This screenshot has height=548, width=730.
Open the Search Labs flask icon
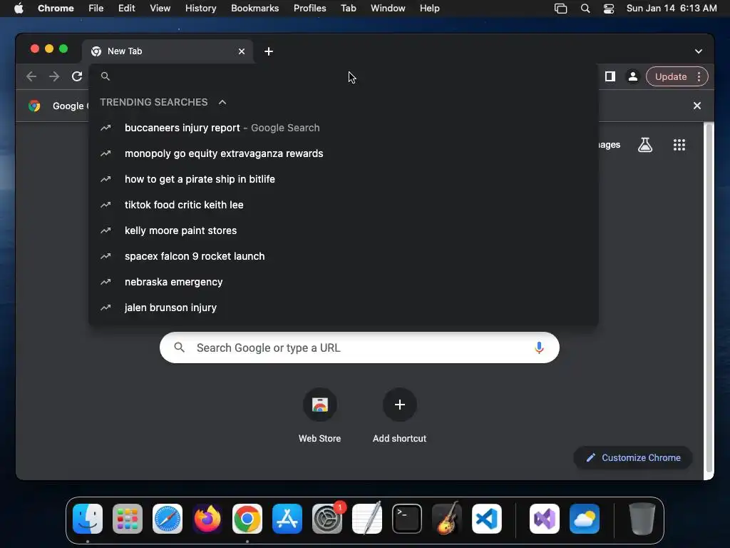click(644, 145)
